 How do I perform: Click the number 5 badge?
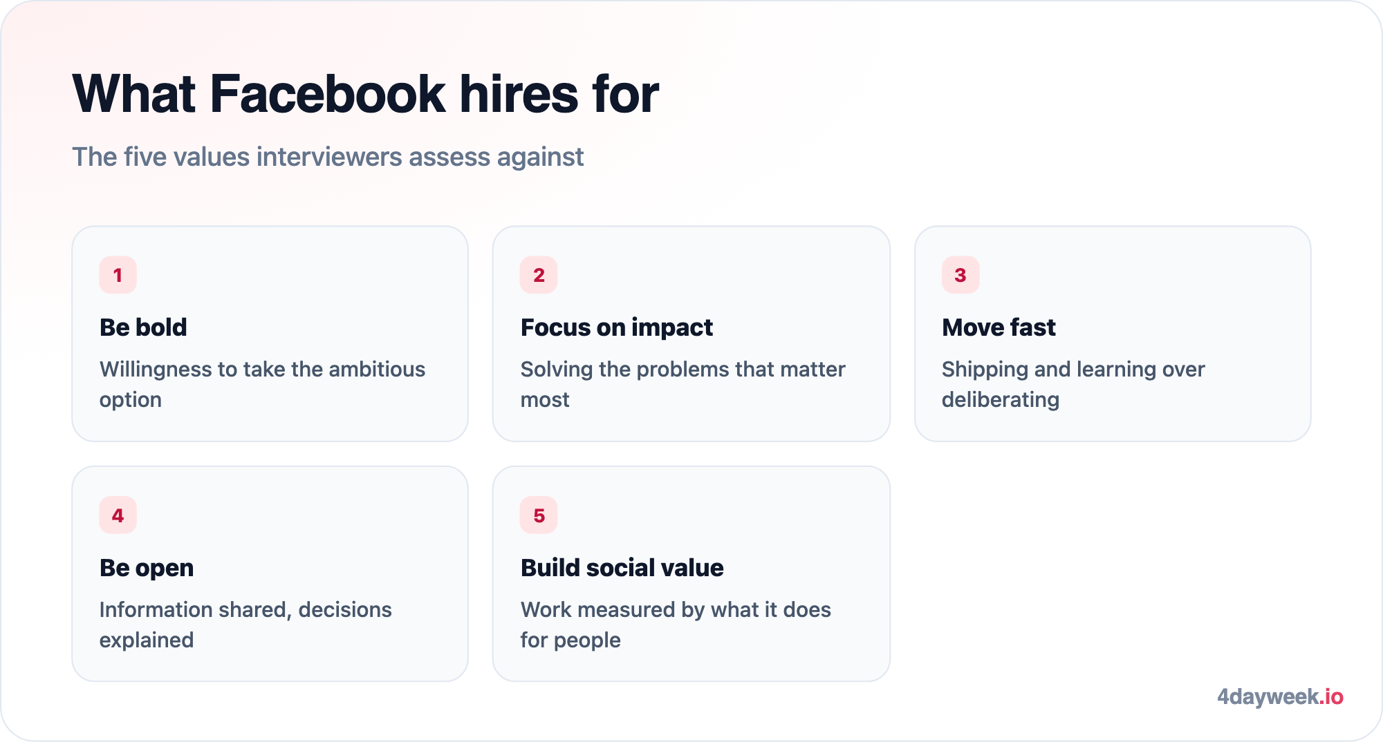[539, 515]
